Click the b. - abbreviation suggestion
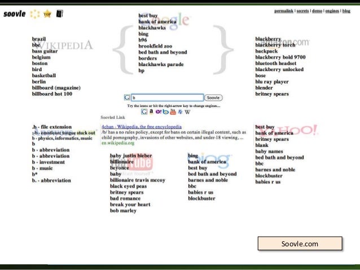360x270 pixels. coord(51,180)
